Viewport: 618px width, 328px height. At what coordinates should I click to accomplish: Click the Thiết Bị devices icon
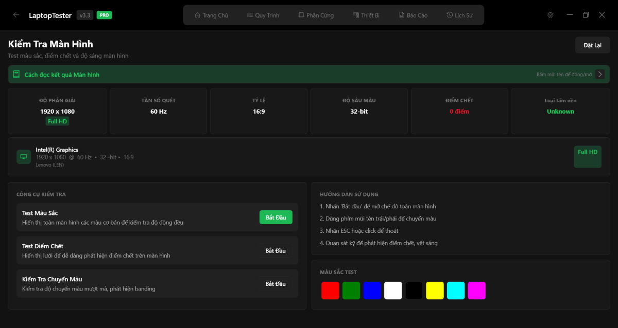[355, 15]
